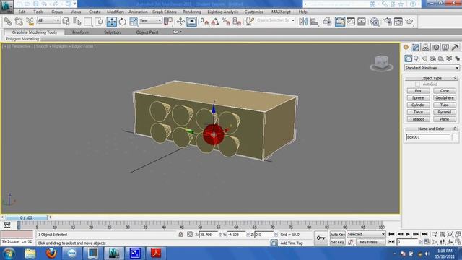
Task: Activate the Select and Move tool
Action: tap(112, 22)
